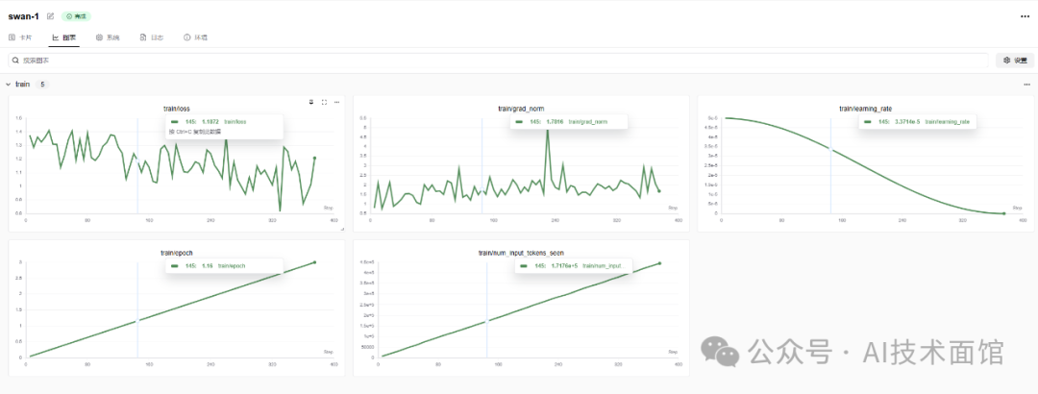Open the 设置 settings gear button
This screenshot has width=1038, height=394.
1014,60
